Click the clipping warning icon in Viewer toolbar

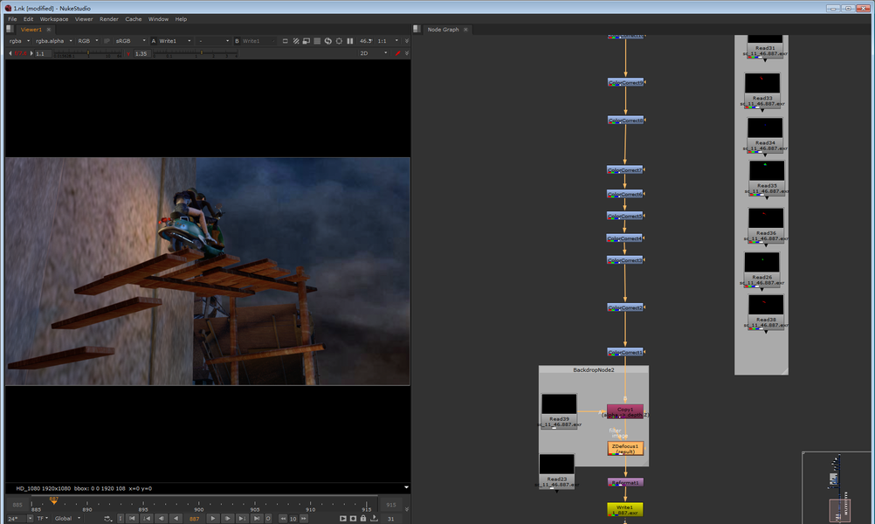click(x=286, y=41)
